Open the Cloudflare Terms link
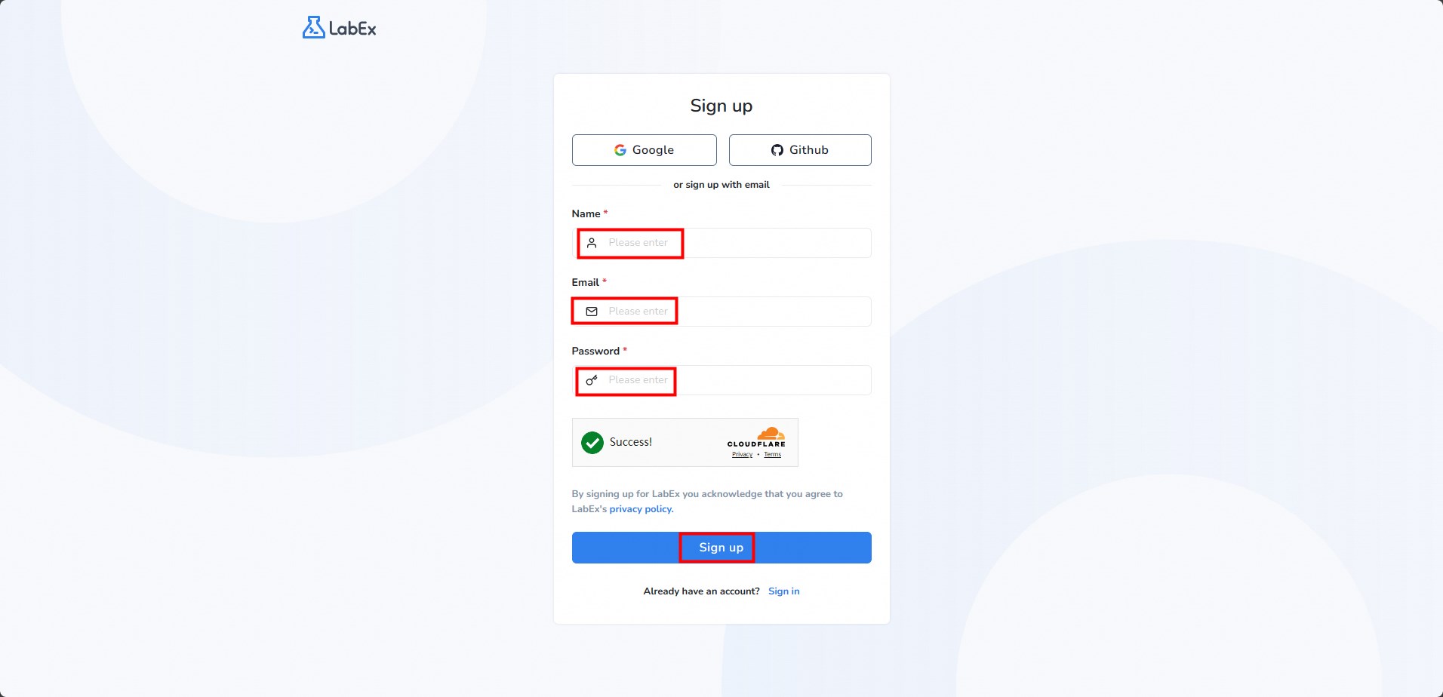The width and height of the screenshot is (1443, 697). [x=772, y=454]
